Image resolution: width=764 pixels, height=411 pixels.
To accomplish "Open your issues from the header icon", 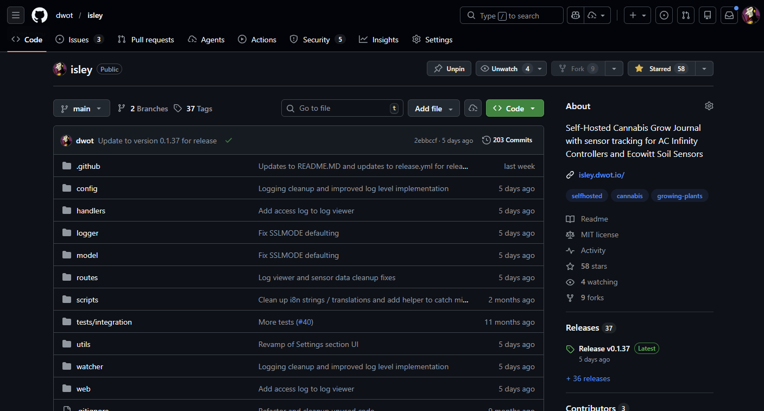I will [664, 15].
